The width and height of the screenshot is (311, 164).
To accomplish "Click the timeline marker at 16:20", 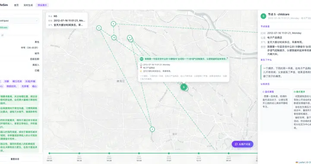I will [x=79, y=153].
